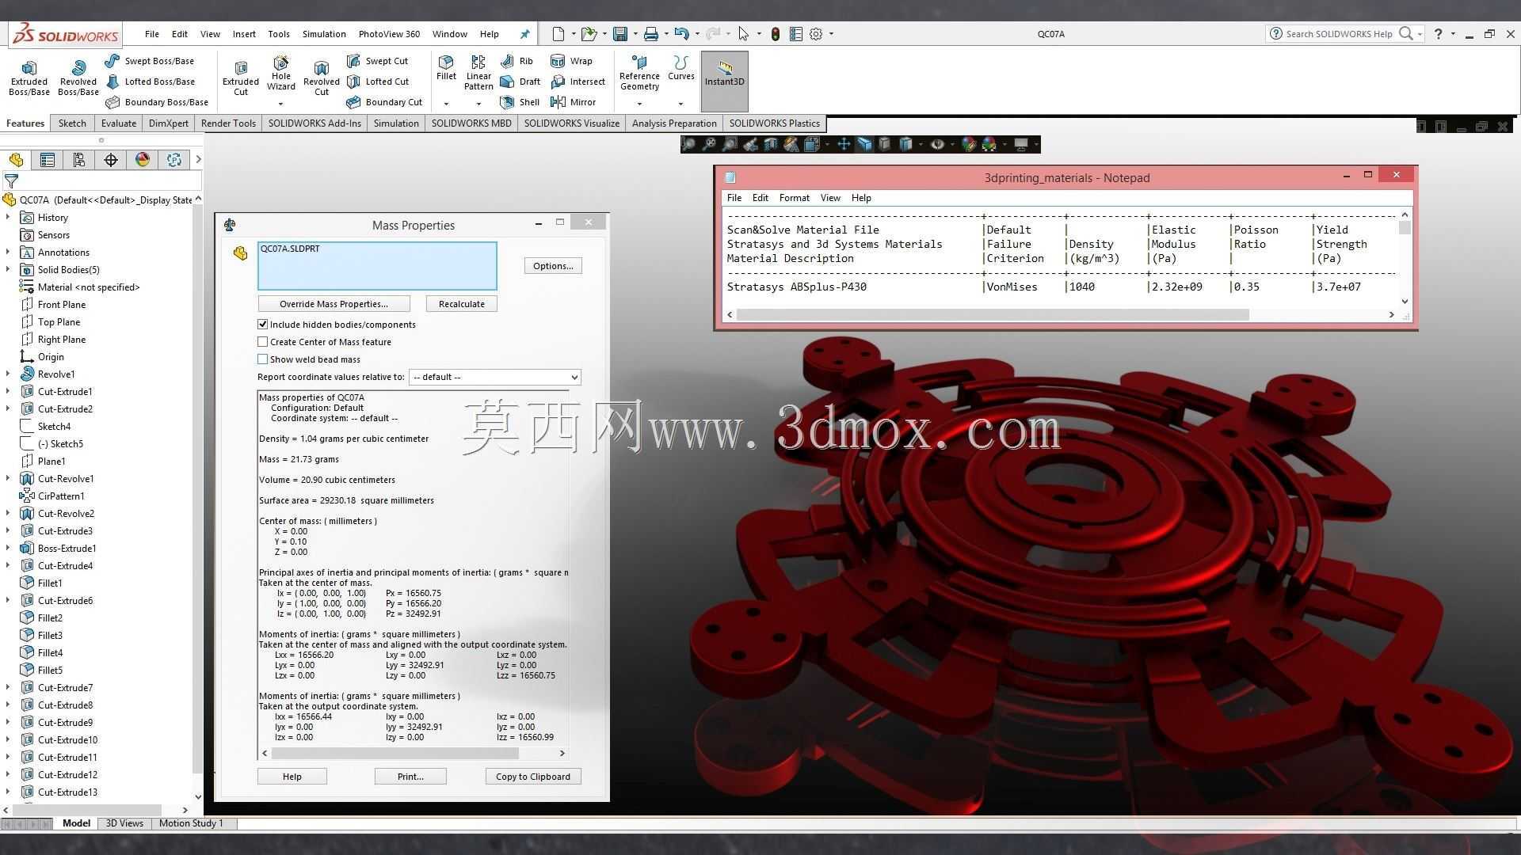Switch to the Sketch tab
Screen dimensions: 1521x855
tap(72, 123)
